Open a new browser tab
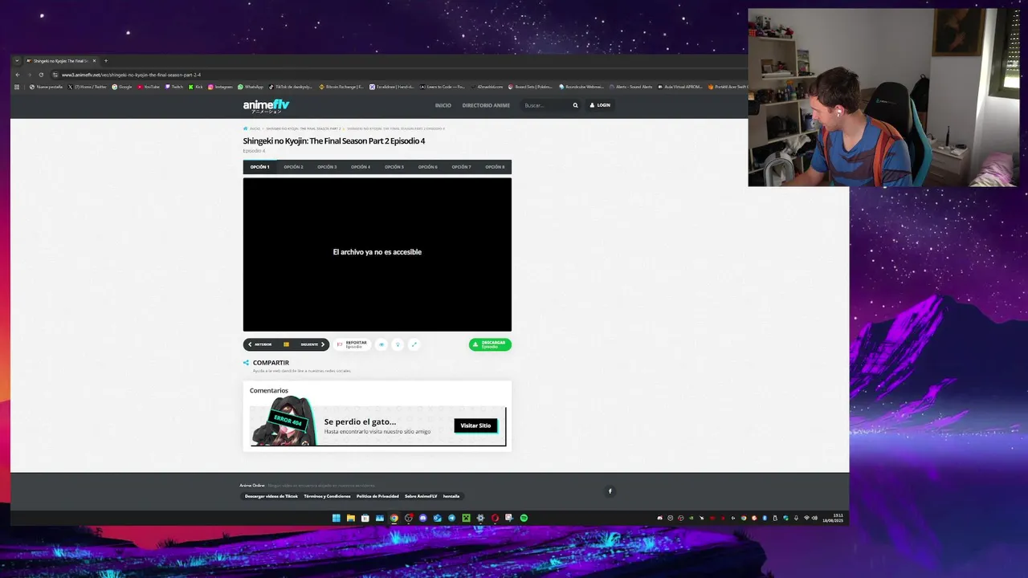 pyautogui.click(x=105, y=61)
